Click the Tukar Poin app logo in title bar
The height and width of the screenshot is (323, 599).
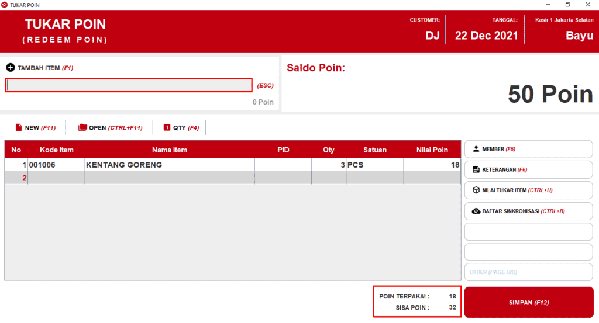click(x=5, y=5)
